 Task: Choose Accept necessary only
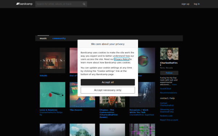[x=108, y=90]
